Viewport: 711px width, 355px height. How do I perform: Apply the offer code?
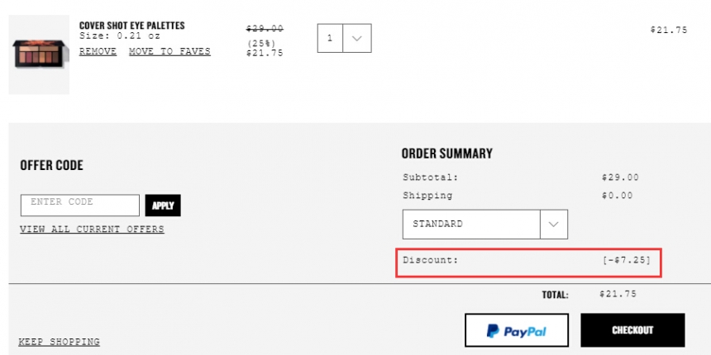coord(163,206)
